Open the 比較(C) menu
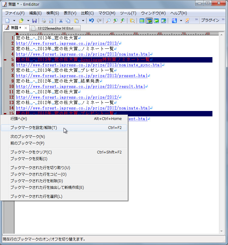 (87, 13)
